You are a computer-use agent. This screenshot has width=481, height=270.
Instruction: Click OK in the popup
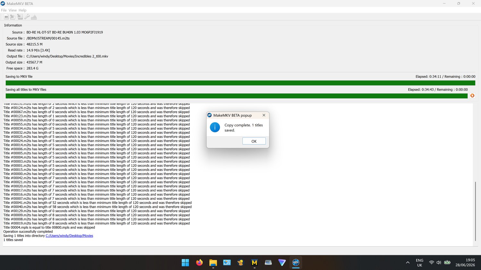pyautogui.click(x=254, y=141)
